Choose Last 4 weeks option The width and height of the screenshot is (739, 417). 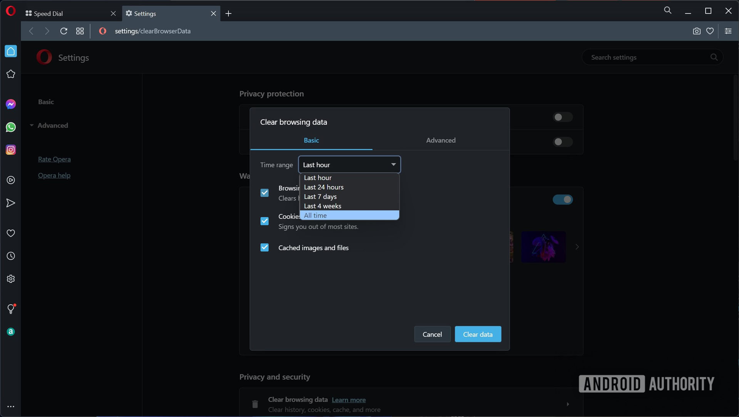pyautogui.click(x=349, y=206)
